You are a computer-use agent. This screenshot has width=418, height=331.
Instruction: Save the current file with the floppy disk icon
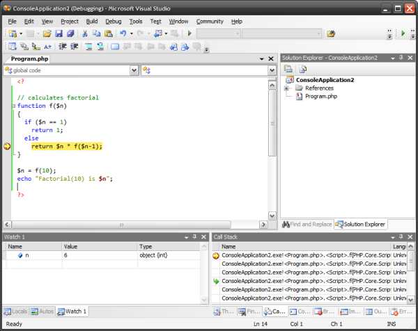[59, 33]
